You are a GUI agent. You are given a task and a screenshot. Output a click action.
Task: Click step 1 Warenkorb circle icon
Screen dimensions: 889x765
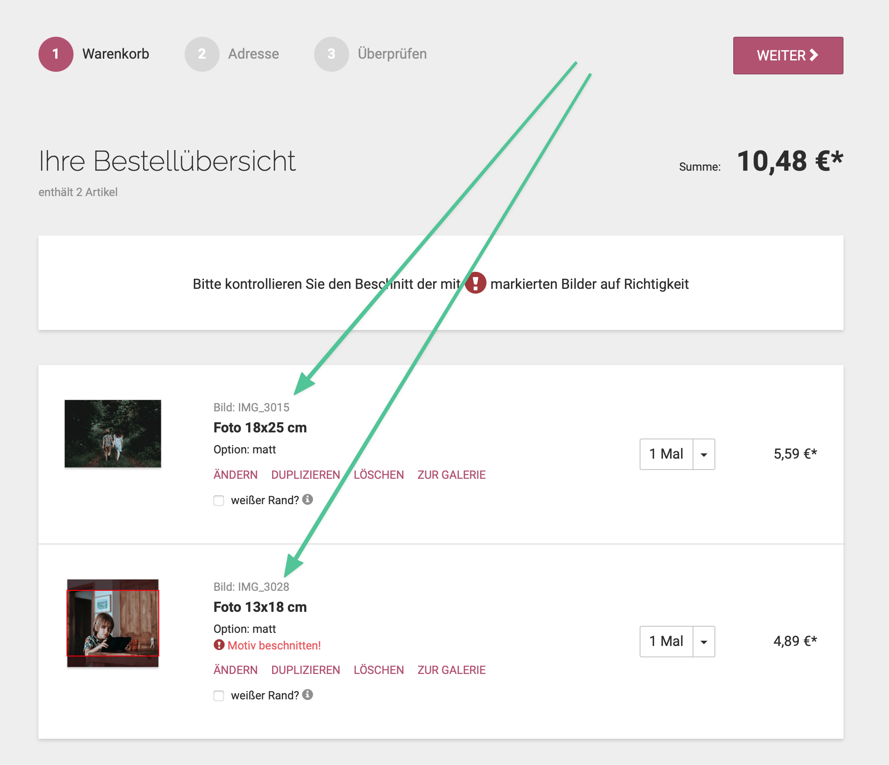pos(56,54)
